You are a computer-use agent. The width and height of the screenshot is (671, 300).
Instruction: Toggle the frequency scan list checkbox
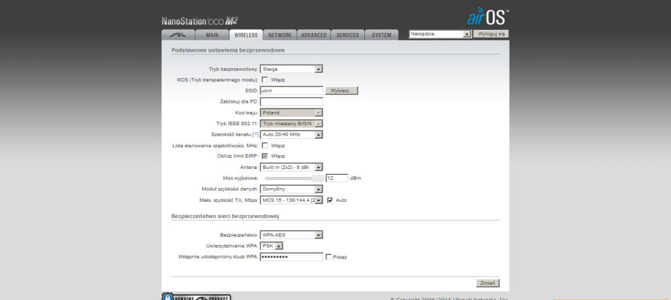click(265, 145)
